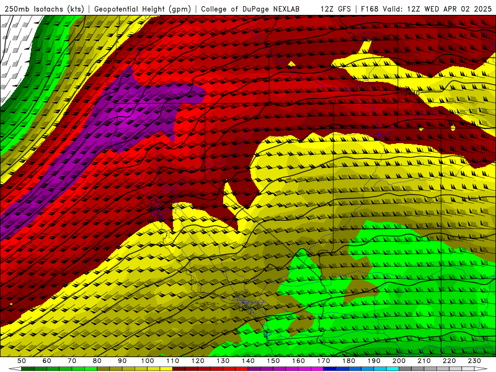
Task: Select the 120 value on the color scale
Action: [198, 361]
